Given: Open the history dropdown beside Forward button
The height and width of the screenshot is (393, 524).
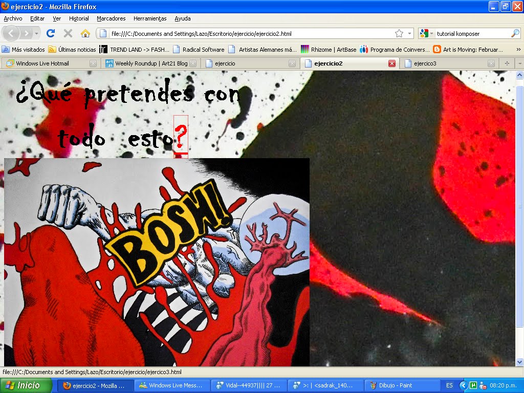Looking at the screenshot, I should click(x=36, y=33).
